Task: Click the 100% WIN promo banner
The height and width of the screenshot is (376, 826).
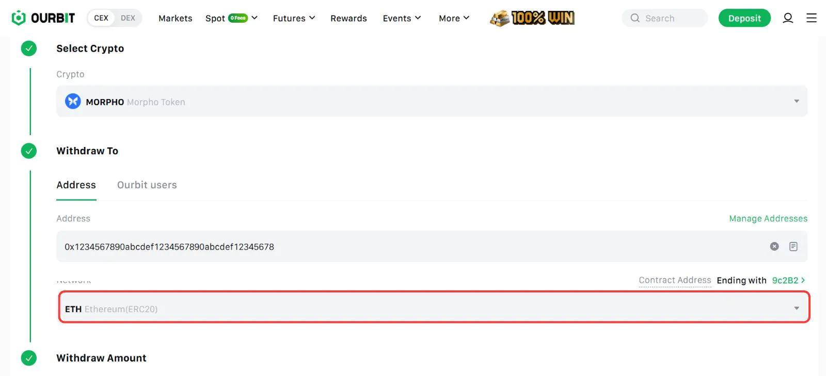Action: (x=532, y=18)
